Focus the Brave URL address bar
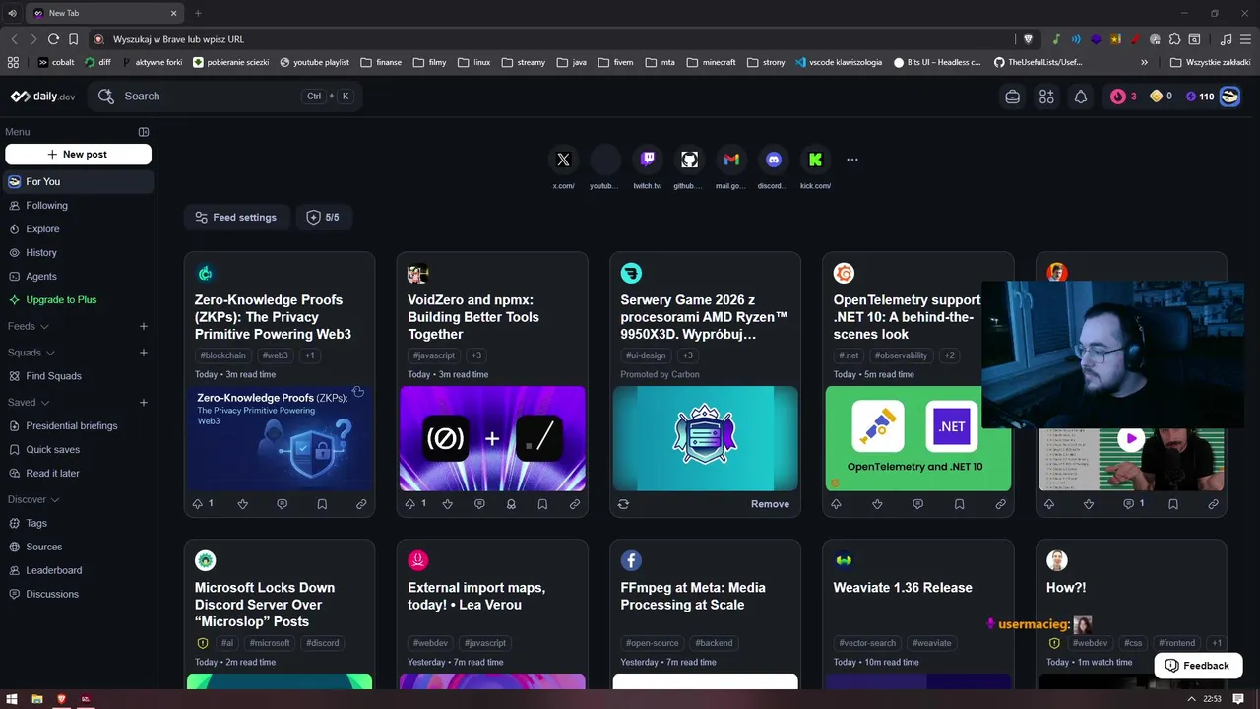 pos(551,39)
